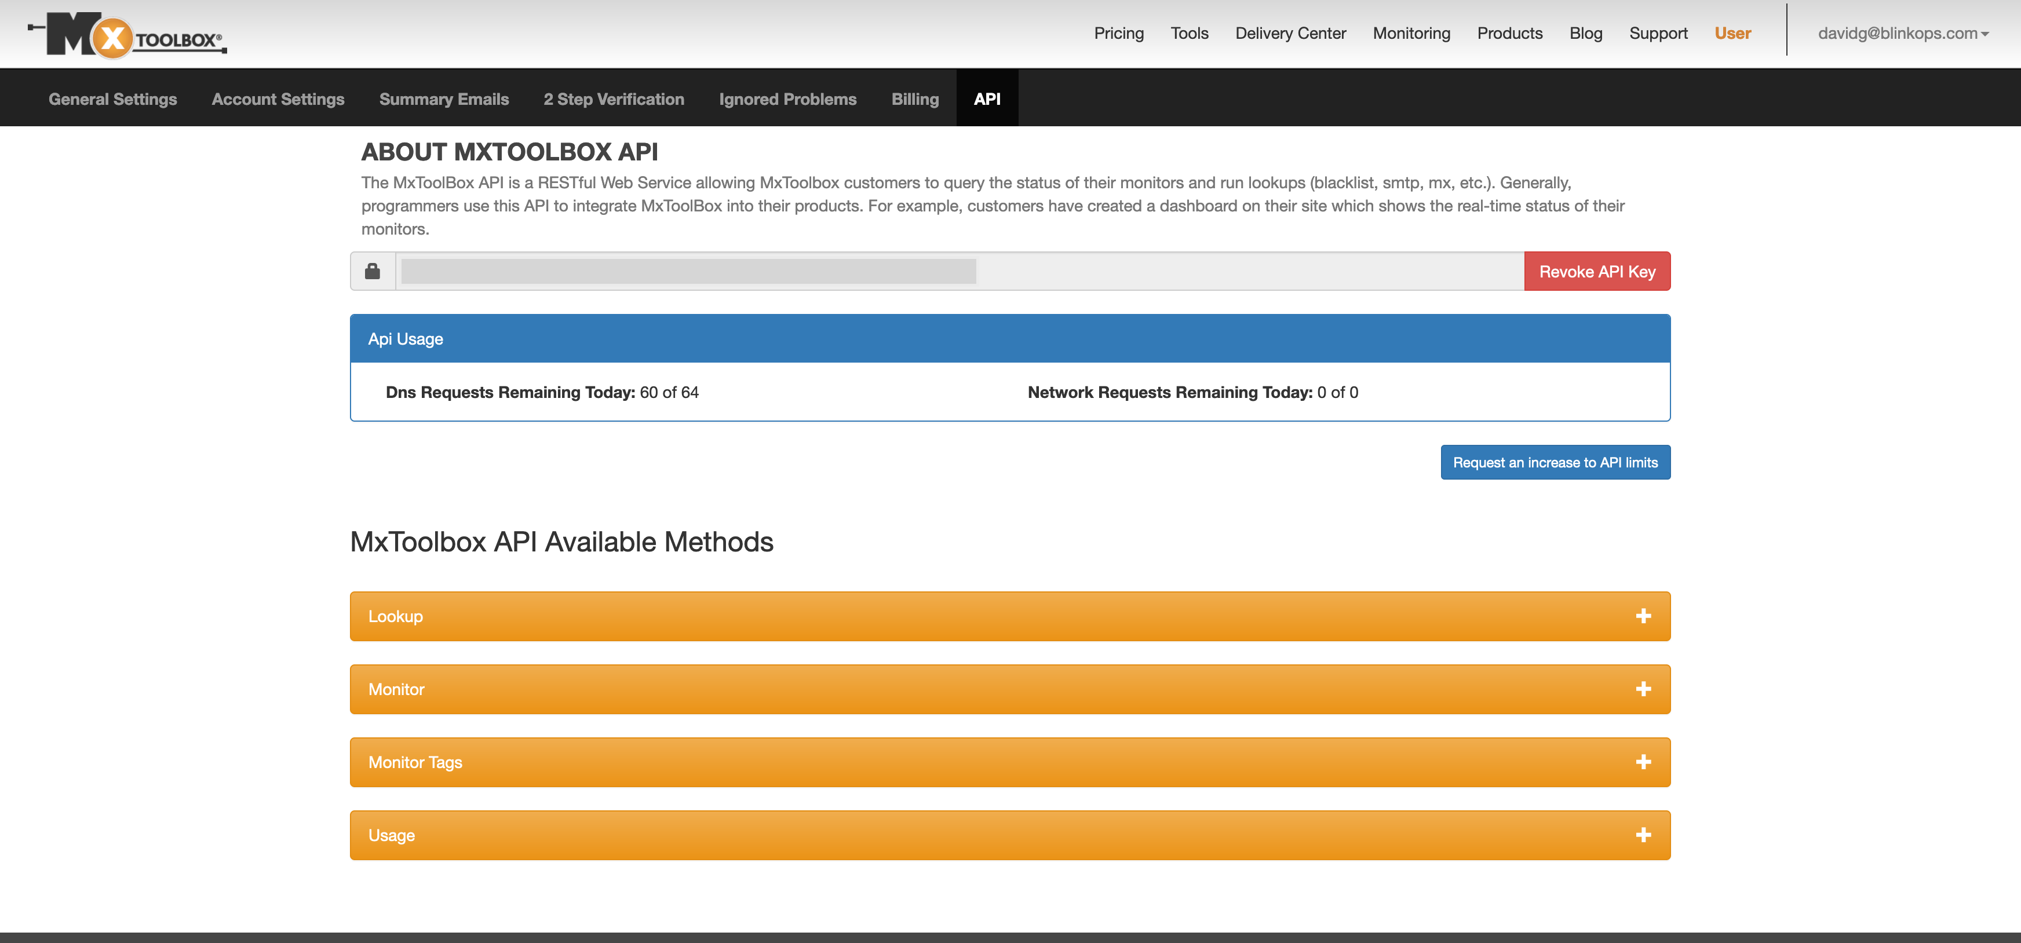Expand the Monitor methods panel
The width and height of the screenshot is (2021, 943).
click(1010, 689)
